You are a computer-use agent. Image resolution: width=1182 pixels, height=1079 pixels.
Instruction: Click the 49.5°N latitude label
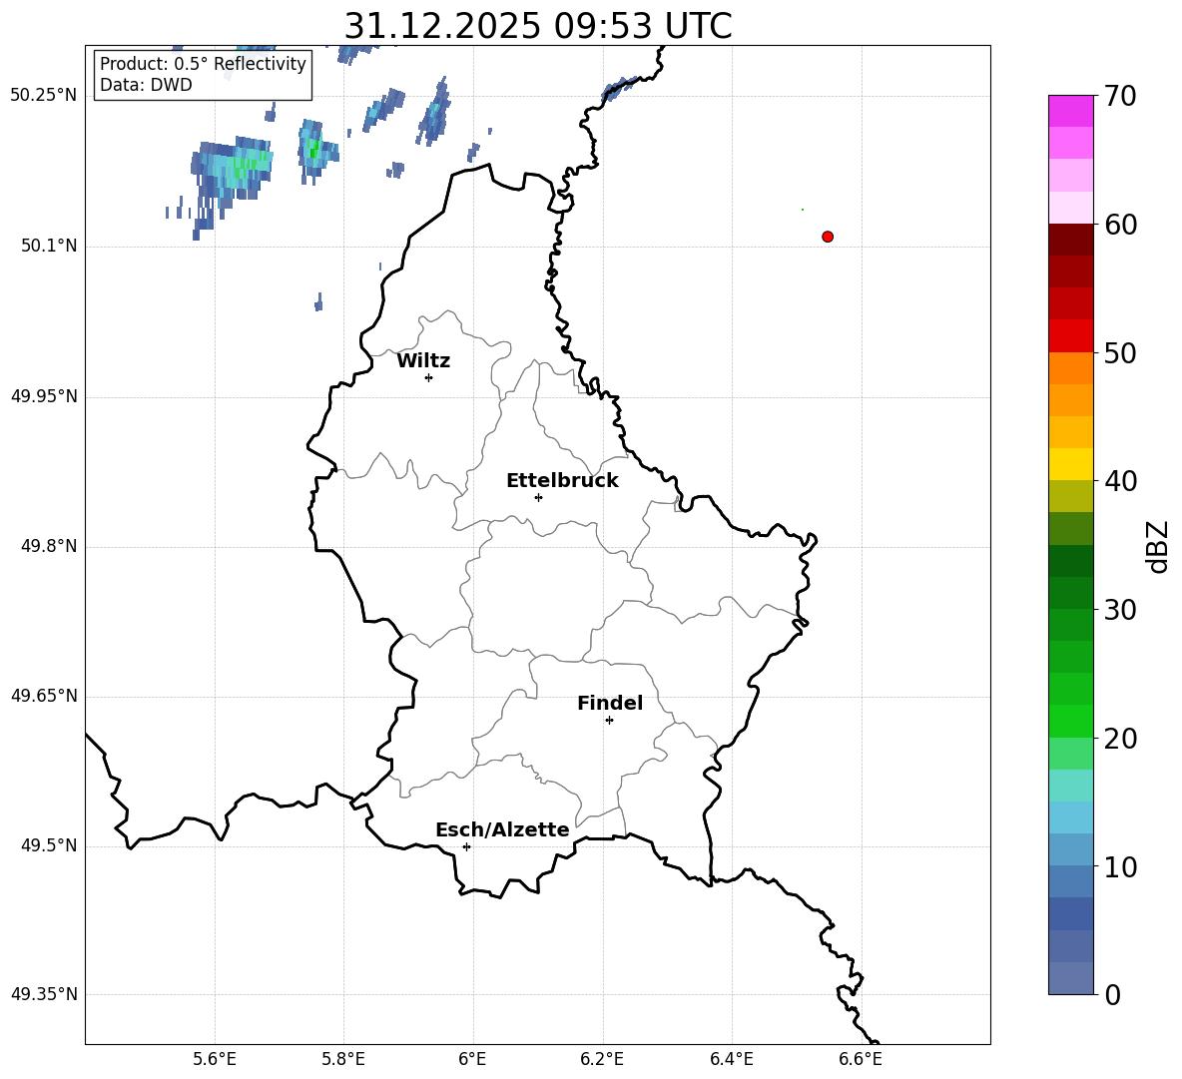point(49,845)
